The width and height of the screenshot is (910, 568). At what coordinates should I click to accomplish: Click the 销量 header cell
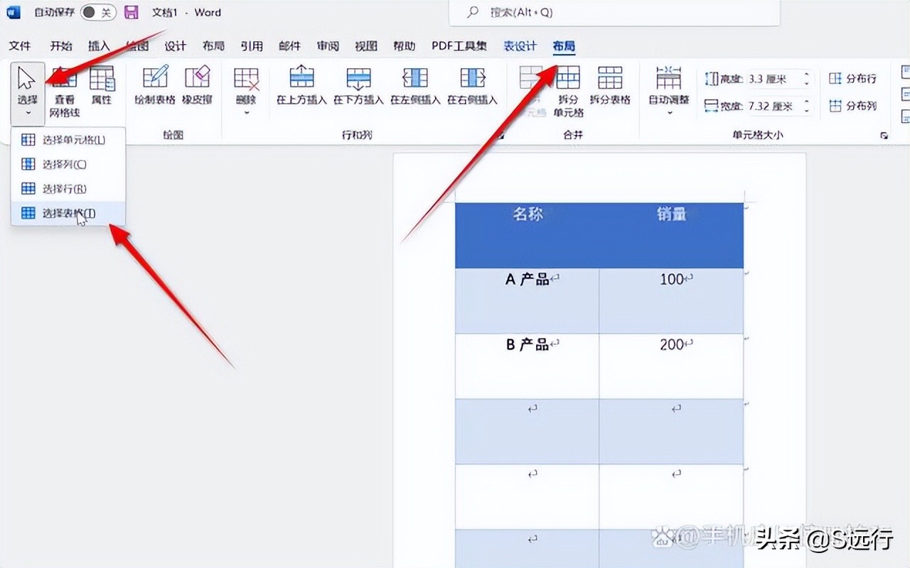671,236
